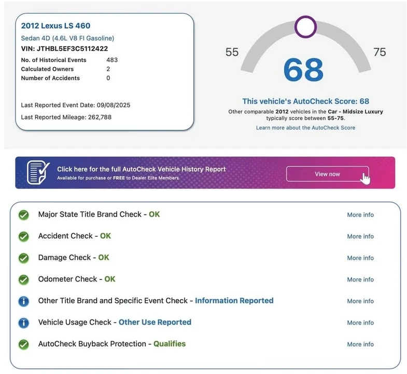The width and height of the screenshot is (407, 374).
Task: Click Last Reported Event Date: 09/08/2025
Action: click(x=76, y=105)
